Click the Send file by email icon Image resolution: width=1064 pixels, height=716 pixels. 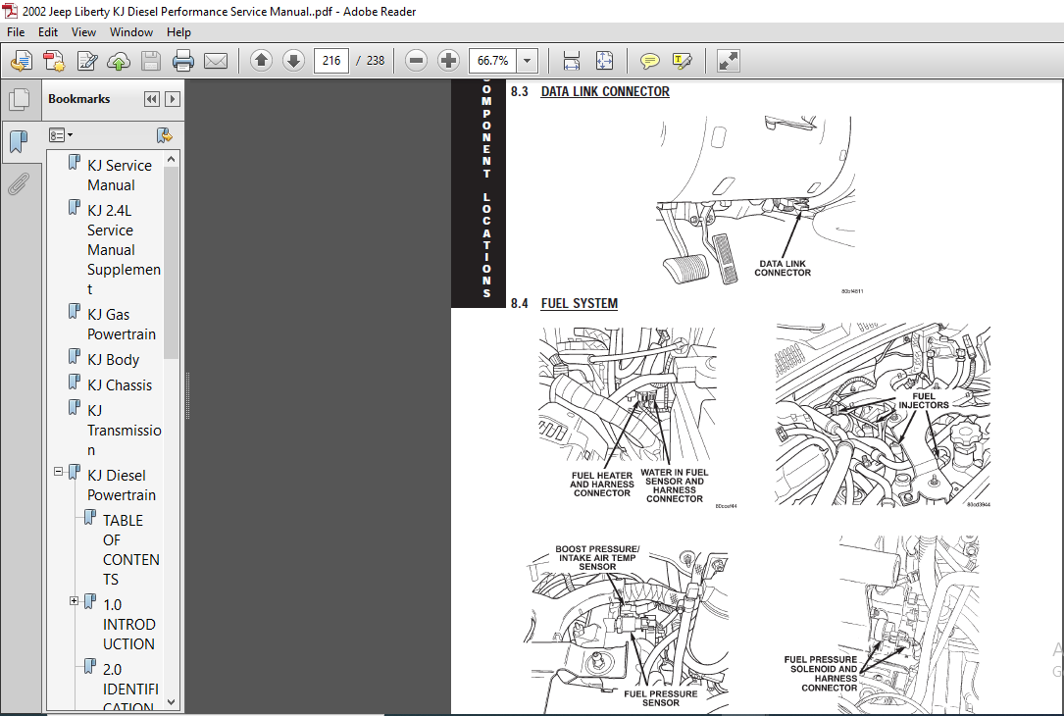[216, 61]
